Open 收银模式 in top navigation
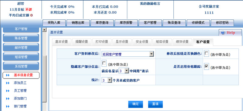This screenshot has width=243, height=111. (198, 23)
